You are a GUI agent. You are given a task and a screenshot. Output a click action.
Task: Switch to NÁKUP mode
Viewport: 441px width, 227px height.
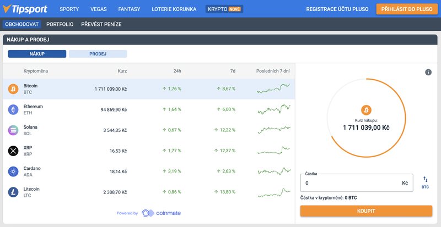coord(37,54)
